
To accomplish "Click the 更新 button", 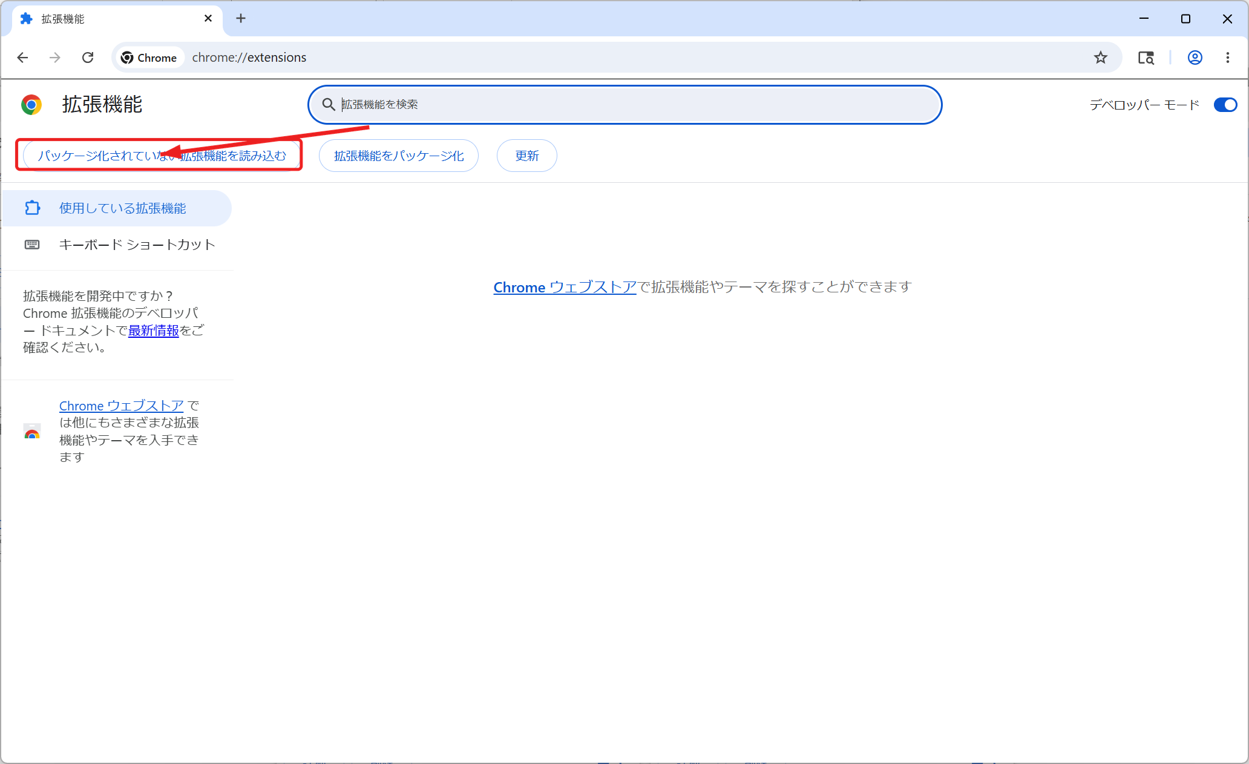I will (527, 156).
